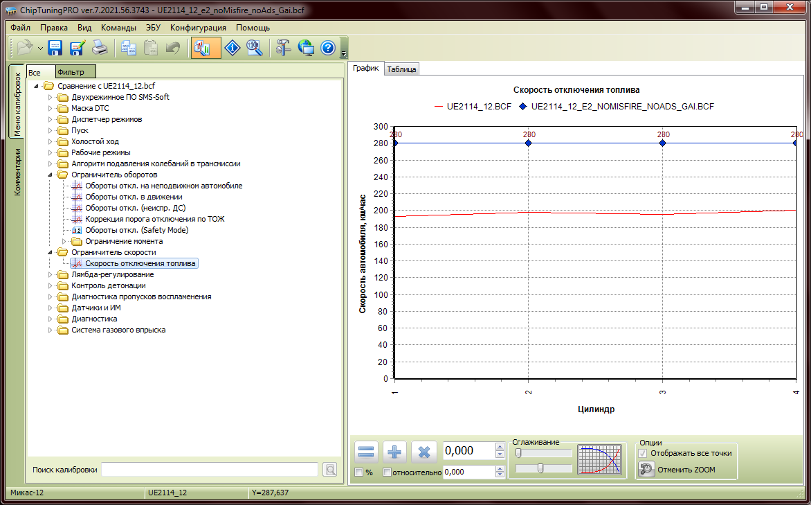
Task: Open the hammer and wrench settings icon
Action: pyautogui.click(x=284, y=48)
